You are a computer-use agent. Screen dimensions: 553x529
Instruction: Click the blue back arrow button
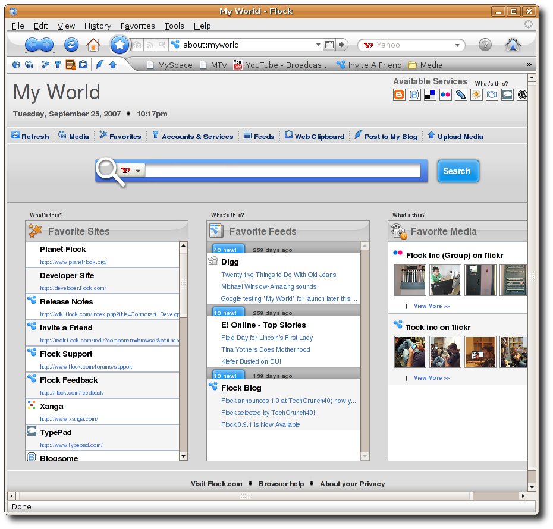coord(32,45)
